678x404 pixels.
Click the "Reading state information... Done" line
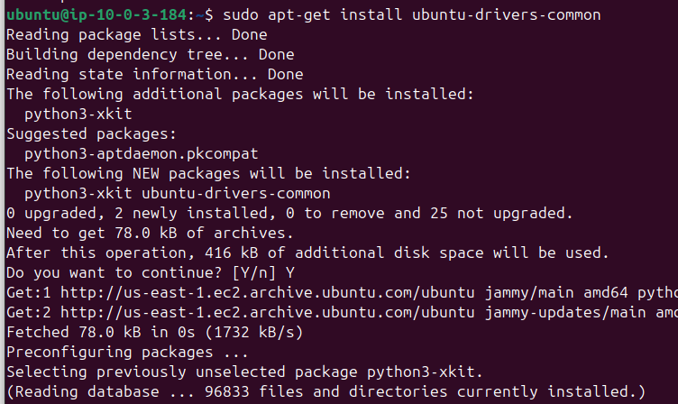pyautogui.click(x=154, y=75)
